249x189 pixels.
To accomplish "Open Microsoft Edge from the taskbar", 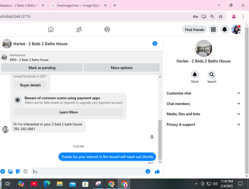I will click(47, 184).
